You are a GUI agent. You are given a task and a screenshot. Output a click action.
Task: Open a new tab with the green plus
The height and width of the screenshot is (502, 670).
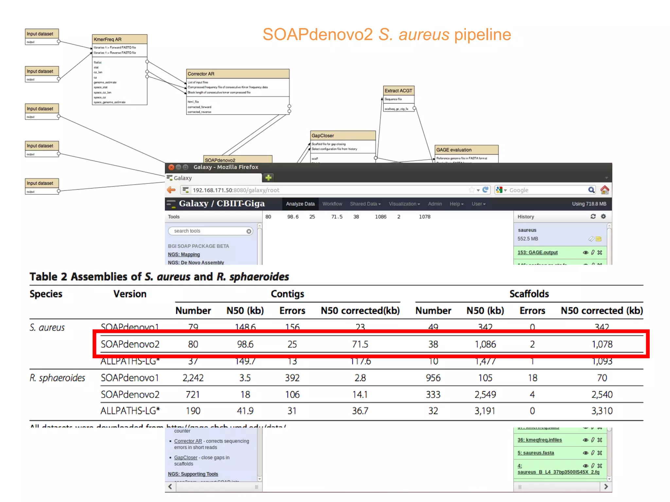coord(269,177)
